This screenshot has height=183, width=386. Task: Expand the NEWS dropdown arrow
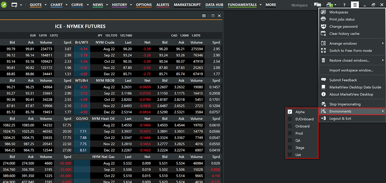pos(107,5)
